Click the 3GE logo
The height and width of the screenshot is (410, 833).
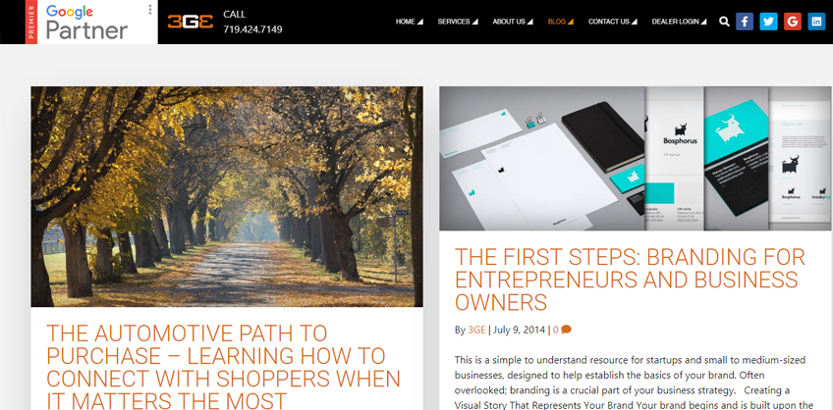tap(191, 22)
